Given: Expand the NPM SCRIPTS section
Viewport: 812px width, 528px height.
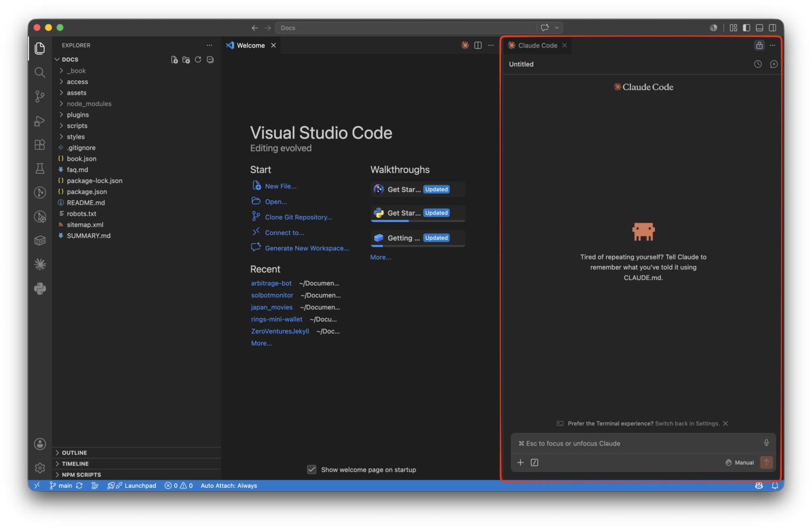Looking at the screenshot, I should click(x=136, y=475).
